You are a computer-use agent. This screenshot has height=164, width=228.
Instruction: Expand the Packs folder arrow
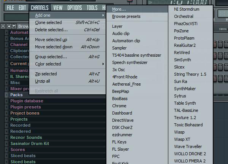tap(6, 95)
